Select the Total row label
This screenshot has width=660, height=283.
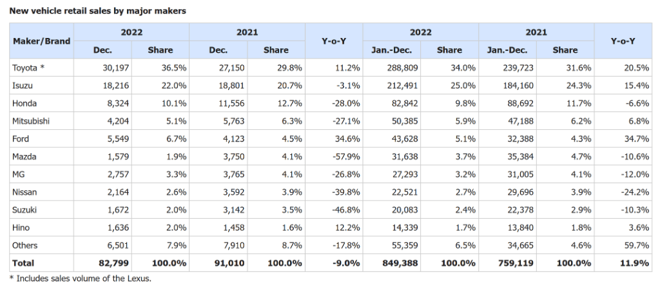[x=23, y=263]
